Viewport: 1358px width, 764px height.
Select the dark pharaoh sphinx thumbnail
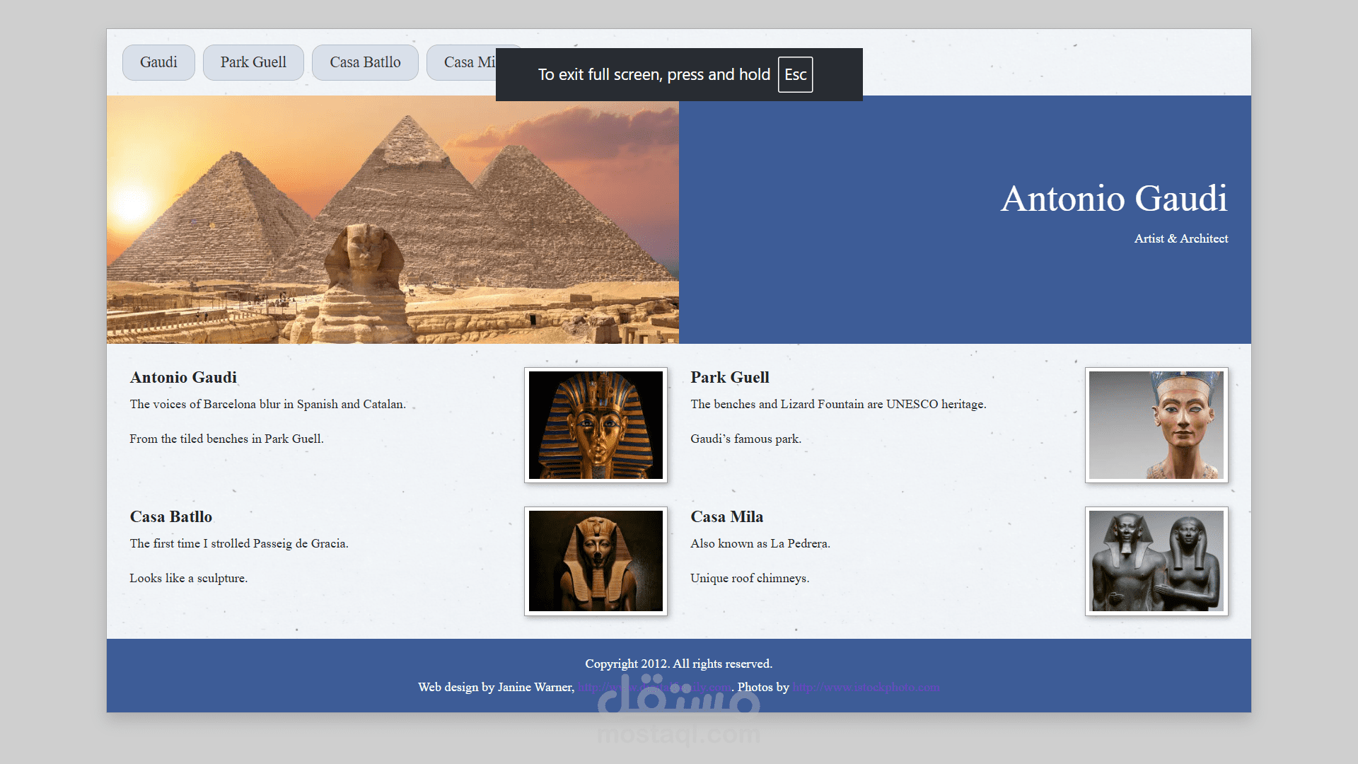click(596, 560)
